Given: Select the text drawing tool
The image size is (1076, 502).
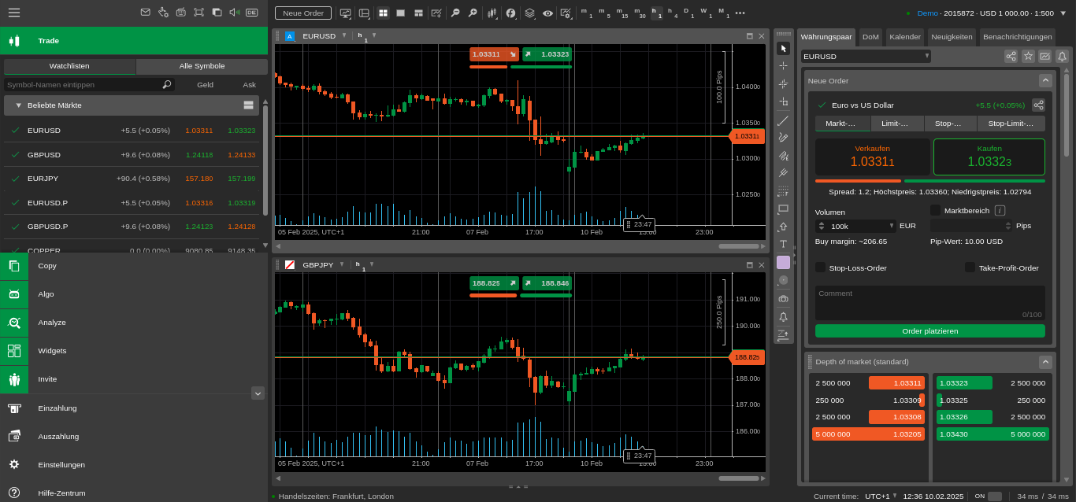Looking at the screenshot, I should pyautogui.click(x=783, y=244).
